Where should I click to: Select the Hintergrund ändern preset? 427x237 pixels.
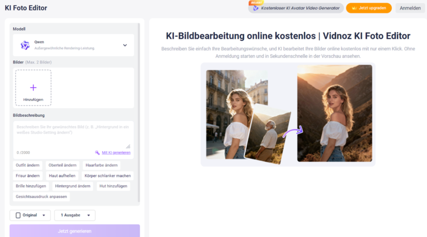point(73,186)
